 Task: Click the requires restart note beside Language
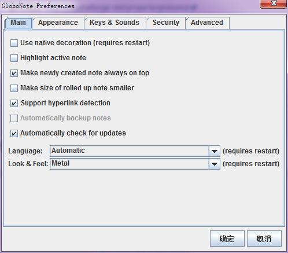[x=251, y=151]
